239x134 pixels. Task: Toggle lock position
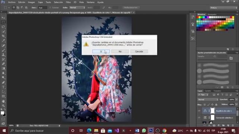(212, 105)
